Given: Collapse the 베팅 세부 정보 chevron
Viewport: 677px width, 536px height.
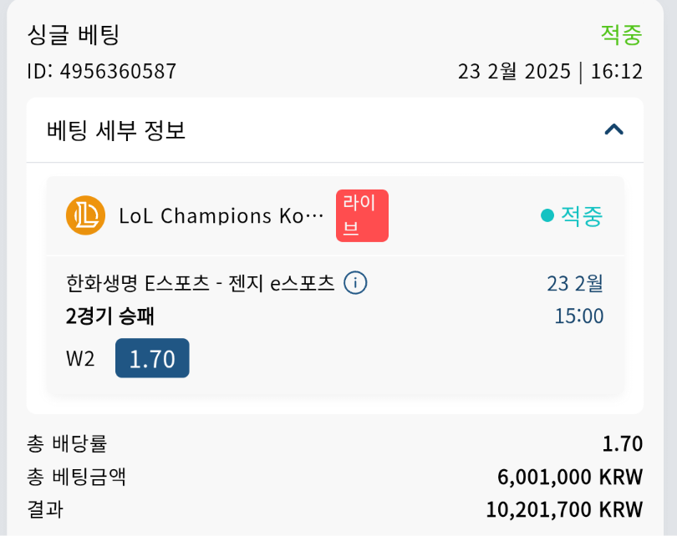Looking at the screenshot, I should point(614,129).
